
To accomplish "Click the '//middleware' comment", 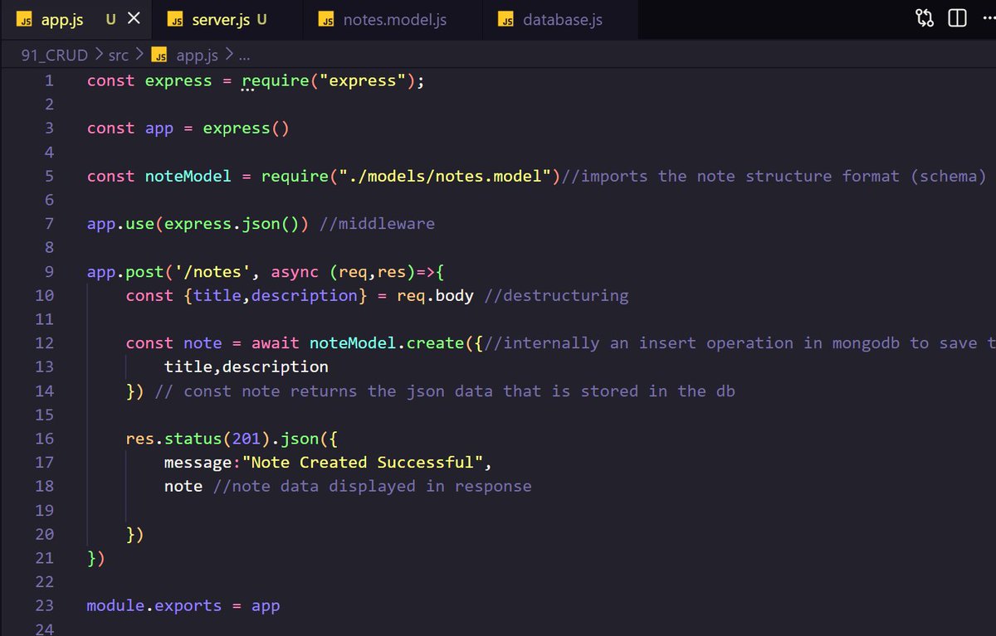I will [x=377, y=223].
